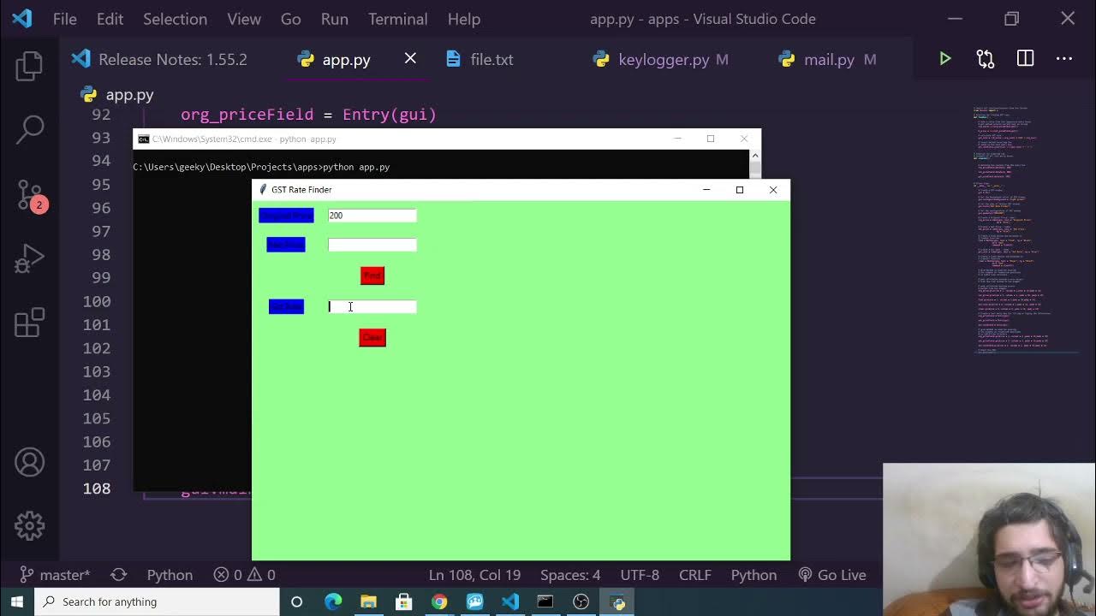Viewport: 1096px width, 616px height.
Task: Change language mode from Python in status bar
Action: pos(753,575)
